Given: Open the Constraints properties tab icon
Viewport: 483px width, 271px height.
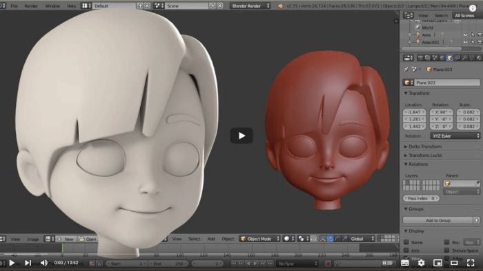Looking at the screenshot, I should coord(457,58).
